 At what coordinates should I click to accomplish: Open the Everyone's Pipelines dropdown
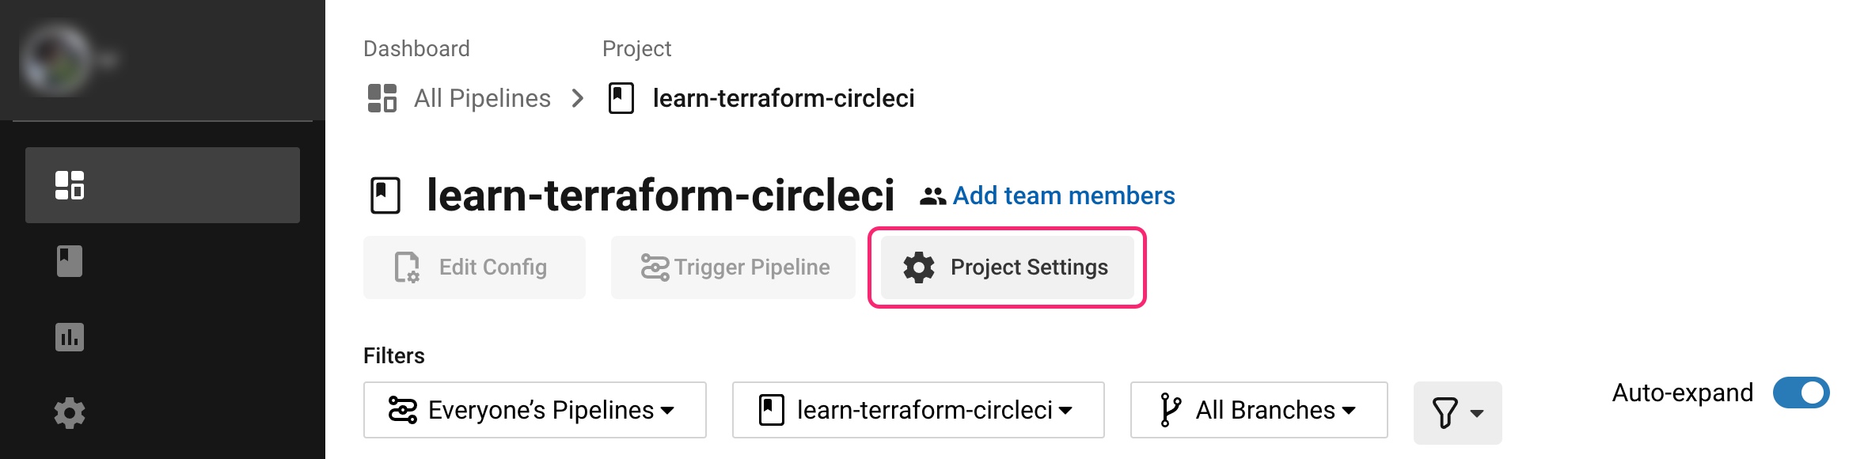534,410
